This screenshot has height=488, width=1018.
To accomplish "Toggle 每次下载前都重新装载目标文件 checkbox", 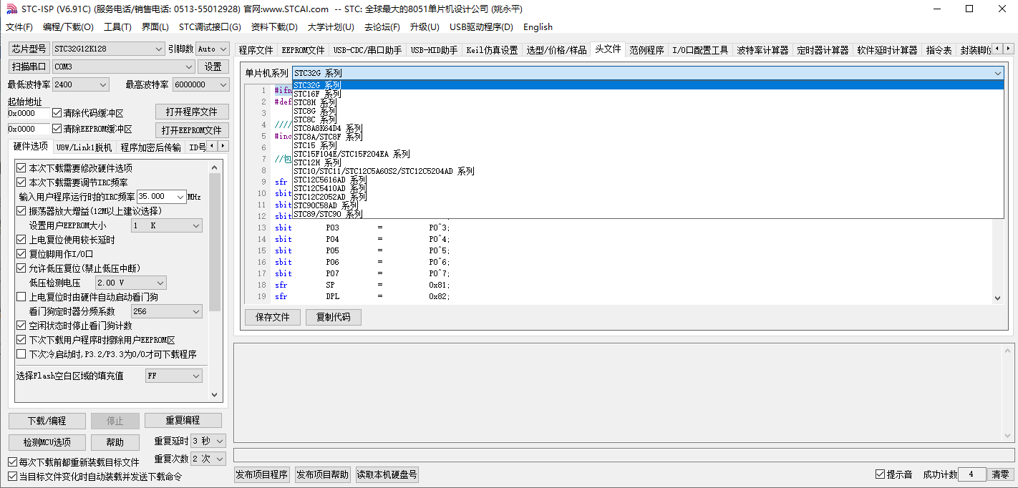I will 12,462.
